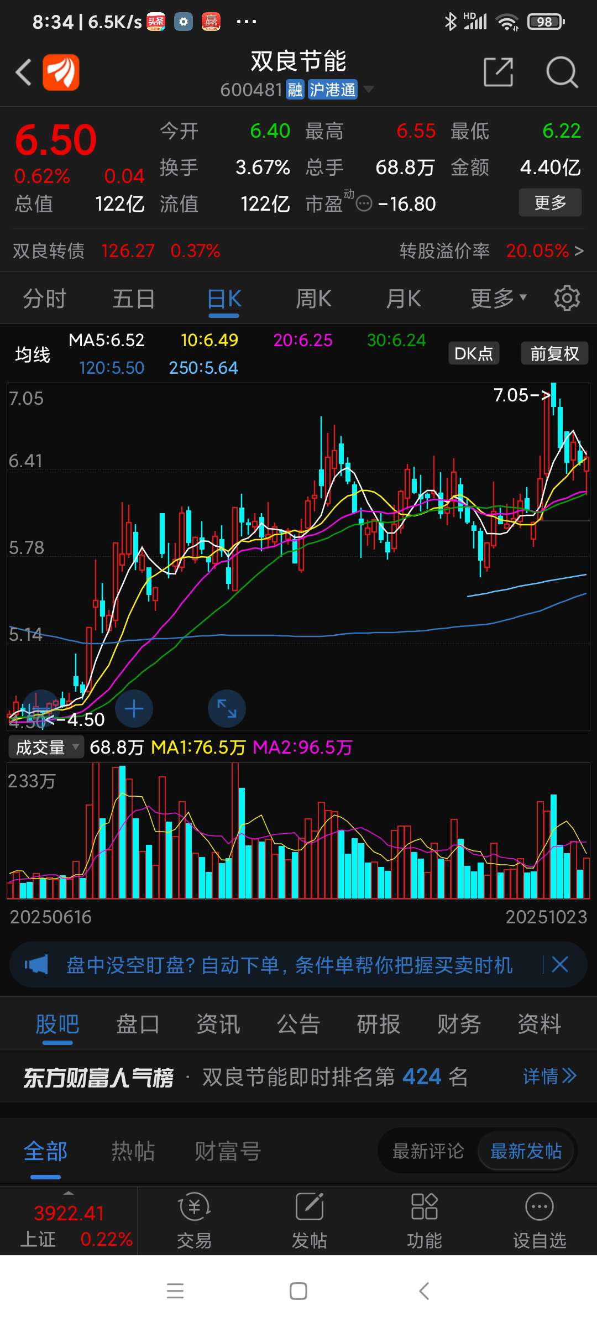Switch to 五日 five-day chart

tap(134, 299)
